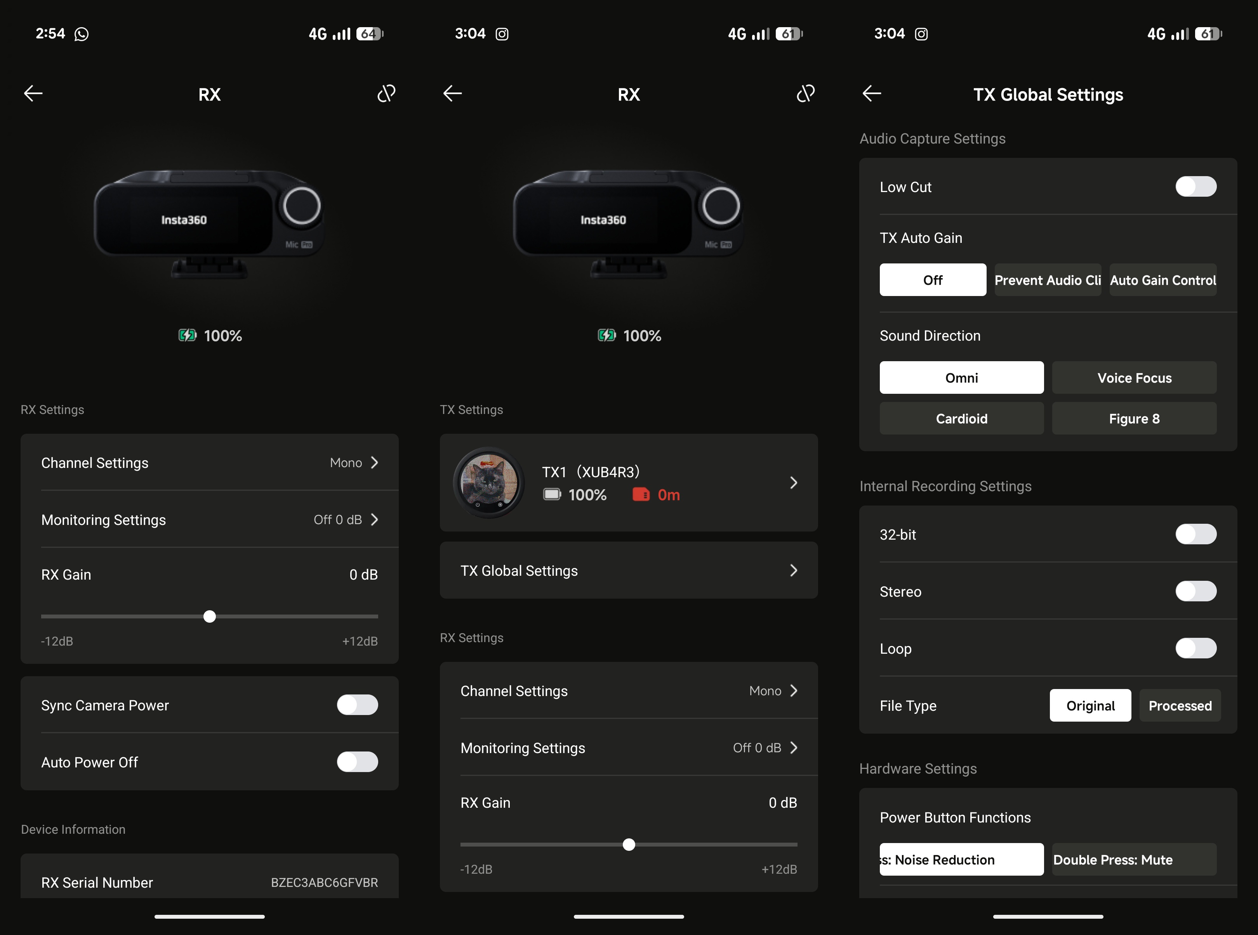Go back from the middle RX screen
Viewport: 1258px width, 935px height.
click(x=453, y=93)
